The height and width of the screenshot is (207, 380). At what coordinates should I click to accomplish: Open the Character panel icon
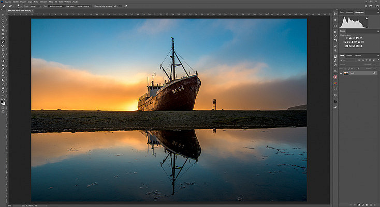point(335,46)
